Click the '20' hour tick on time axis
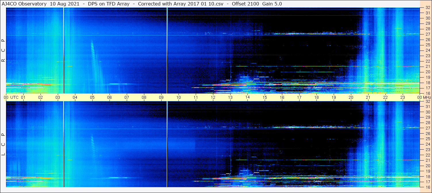Viewport: 432px width, 193px height. [351, 97]
